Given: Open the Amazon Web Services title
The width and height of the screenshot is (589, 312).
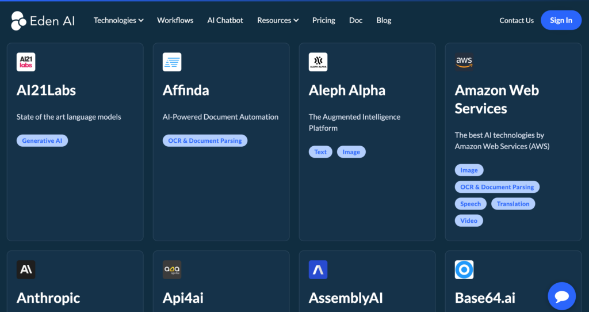Looking at the screenshot, I should click(497, 99).
